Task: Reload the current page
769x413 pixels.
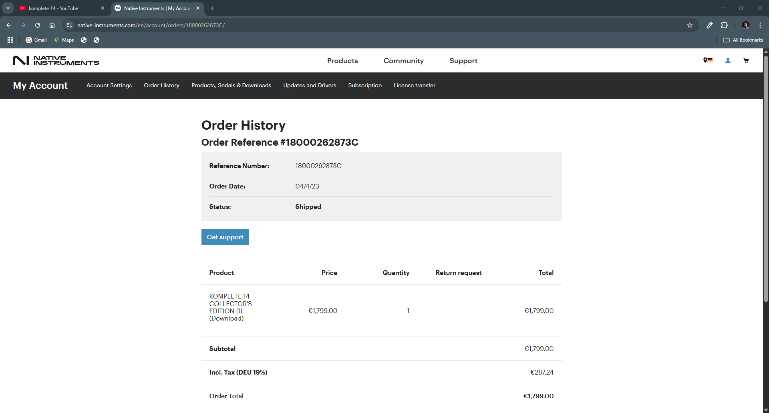Action: click(x=38, y=25)
